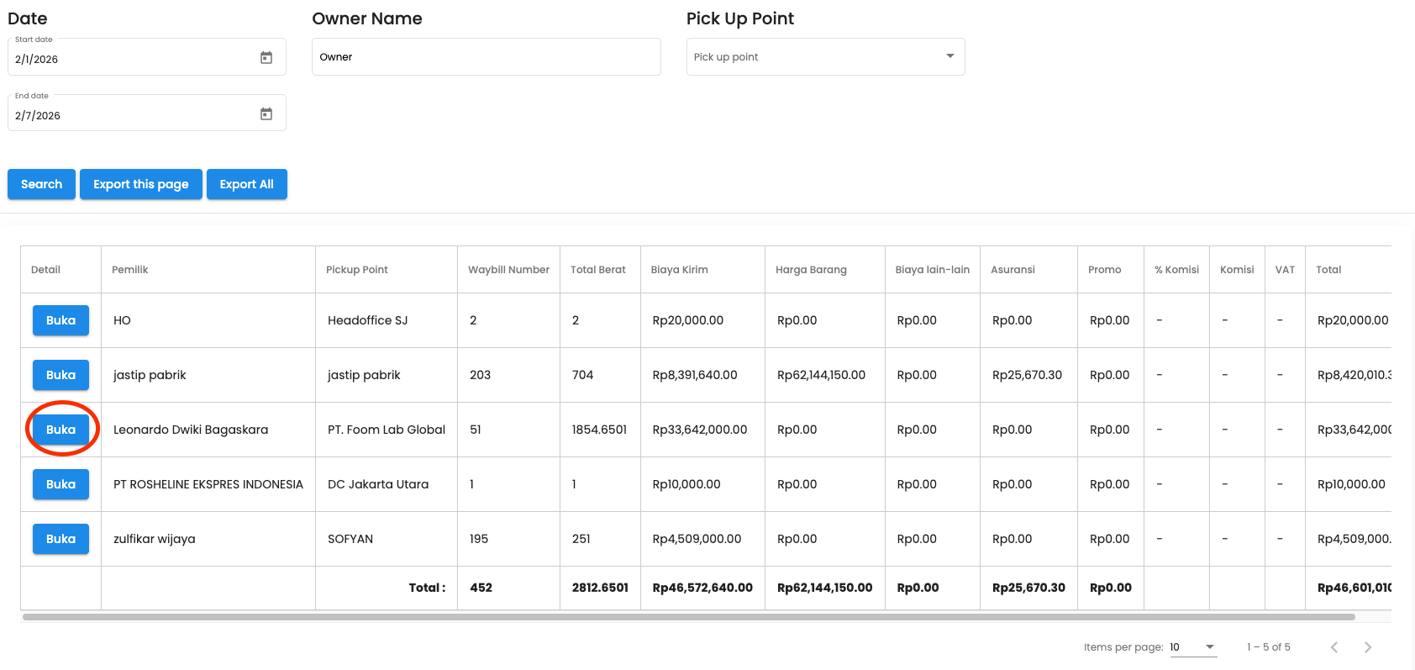Go to previous page of results
Image resolution: width=1415 pixels, height=670 pixels.
pos(1333,647)
